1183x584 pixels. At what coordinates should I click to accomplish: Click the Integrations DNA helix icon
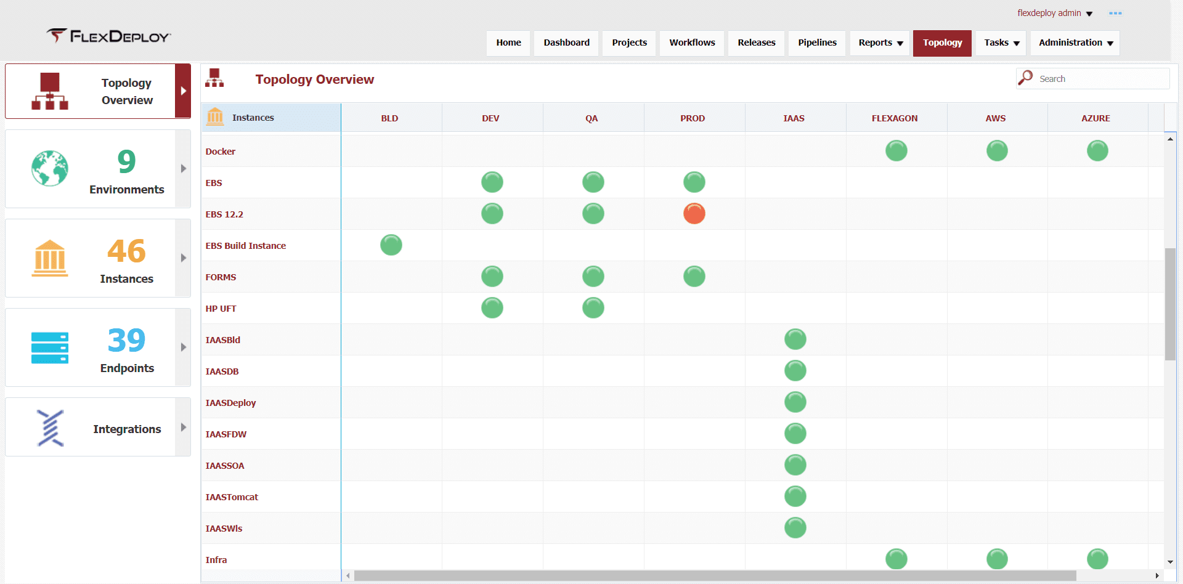point(50,428)
